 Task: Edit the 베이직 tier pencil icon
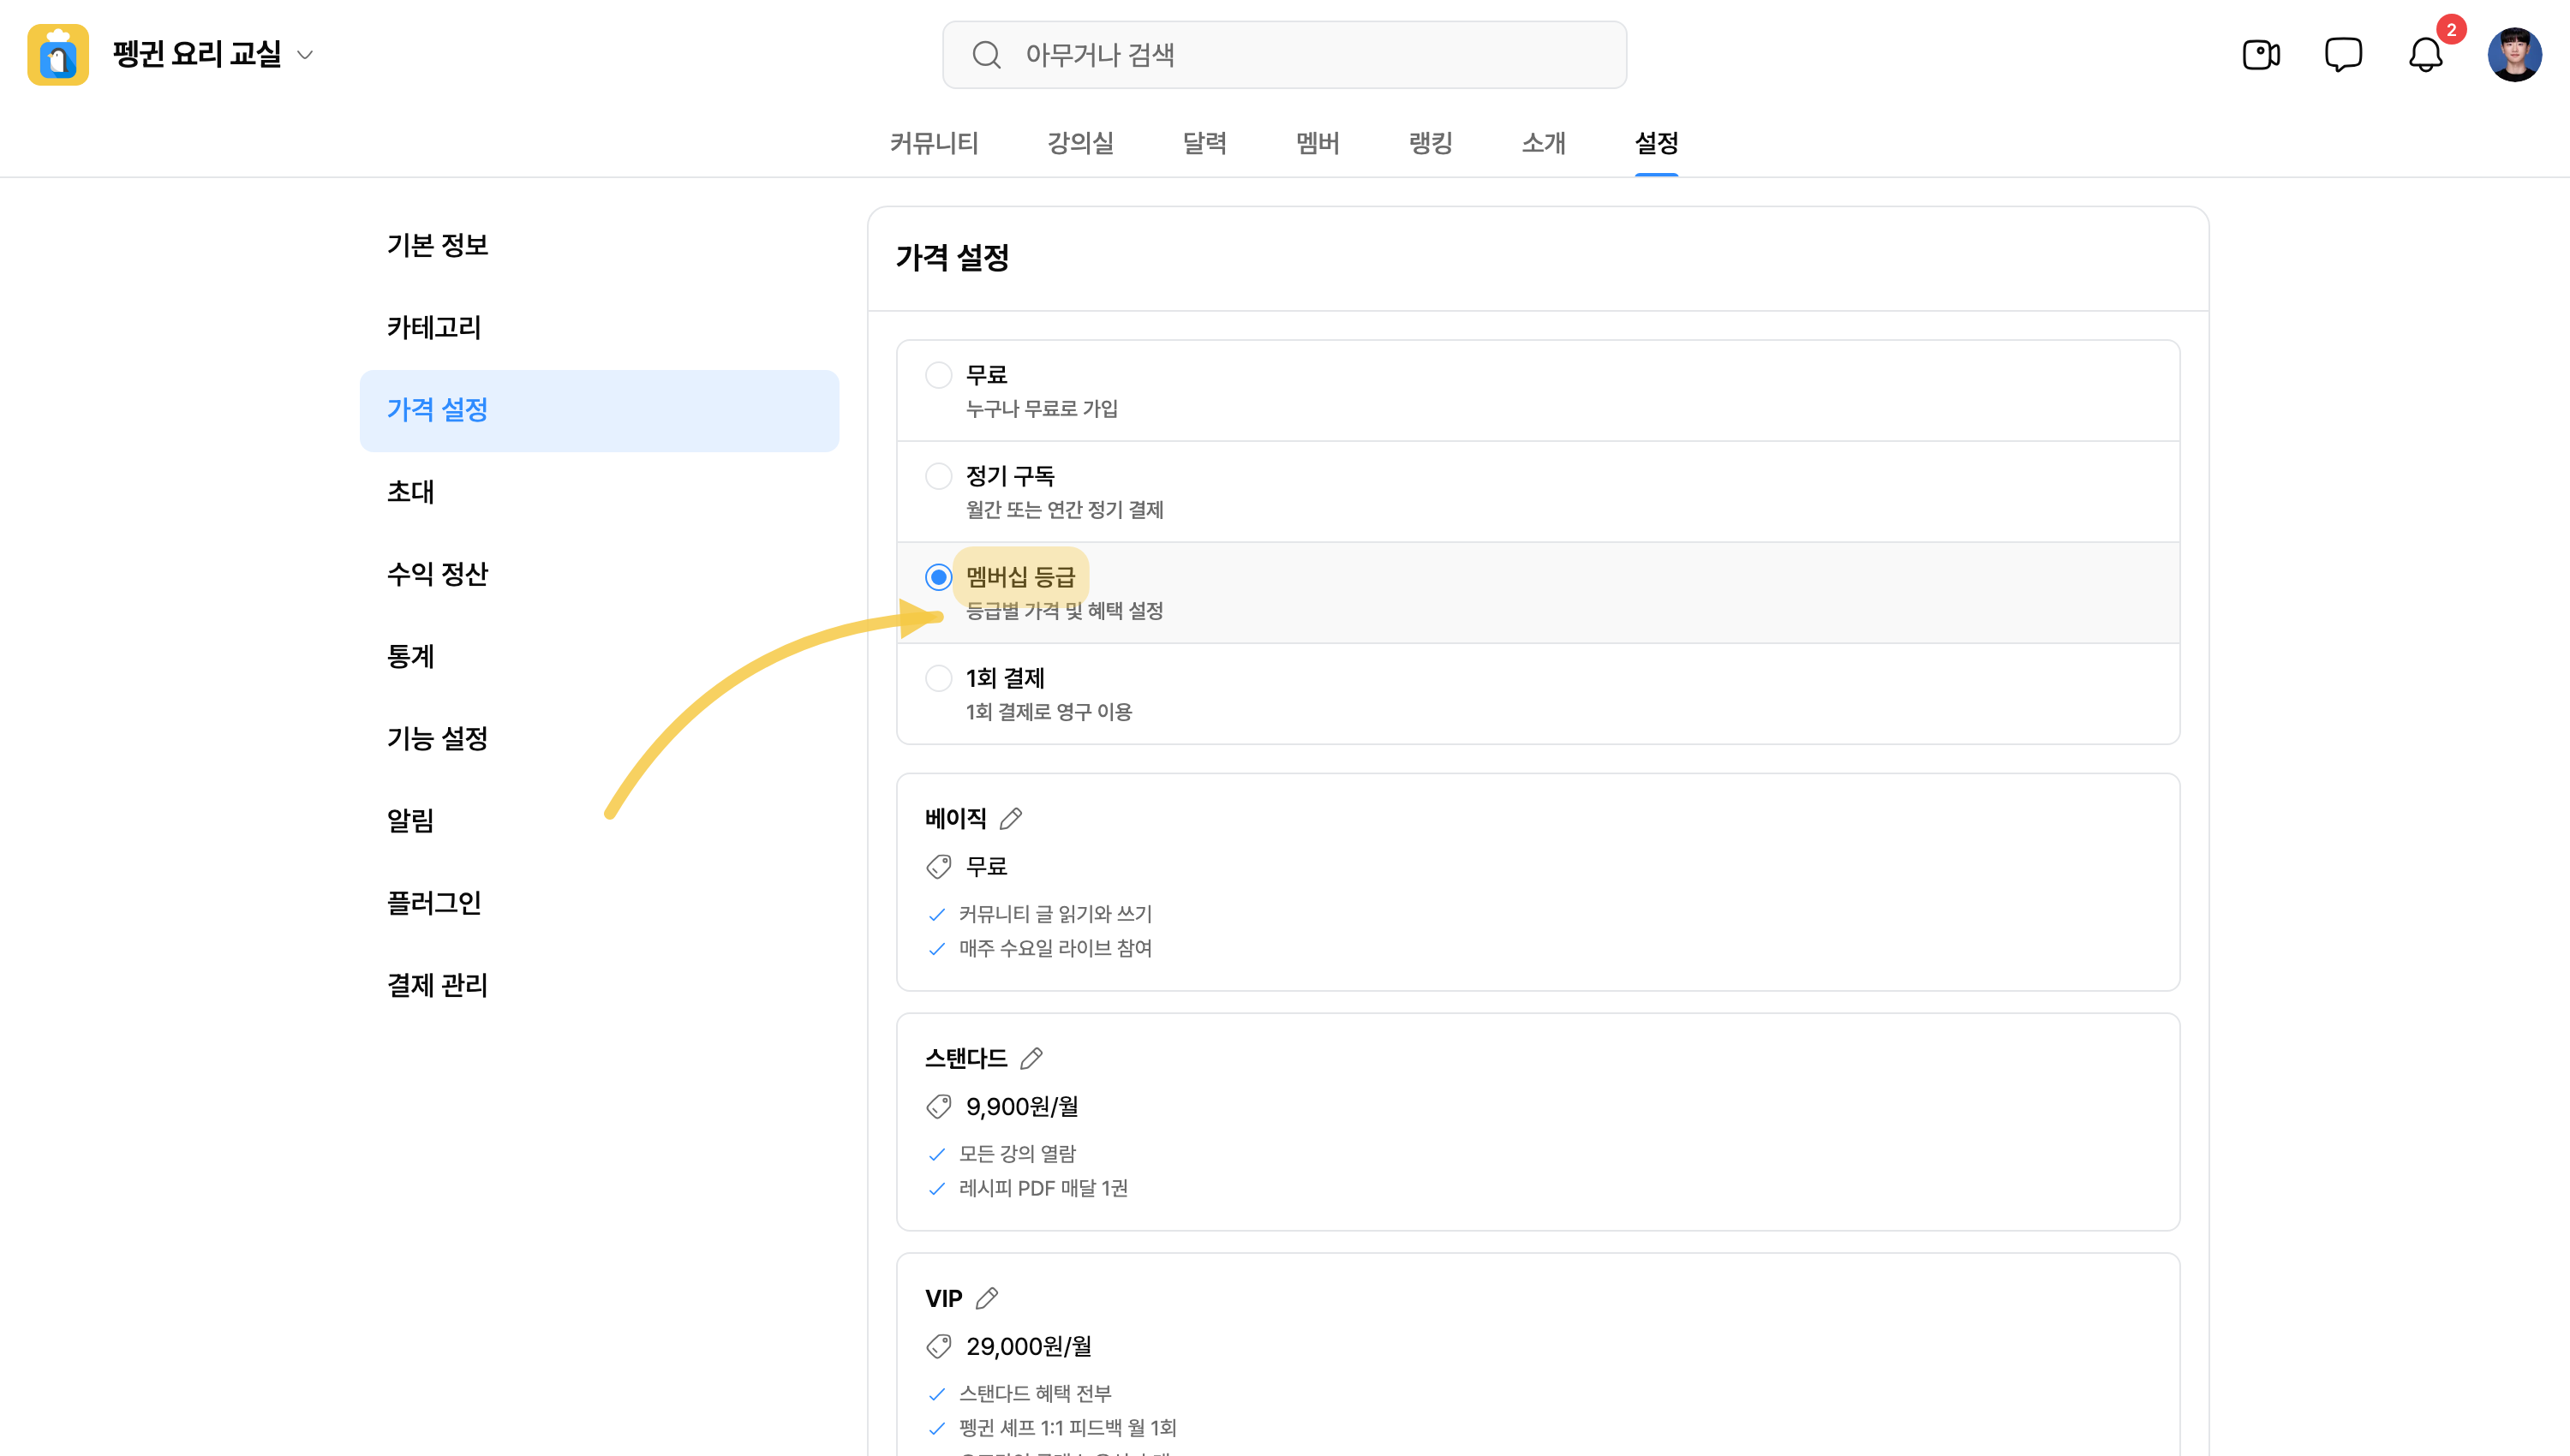pyautogui.click(x=1011, y=818)
